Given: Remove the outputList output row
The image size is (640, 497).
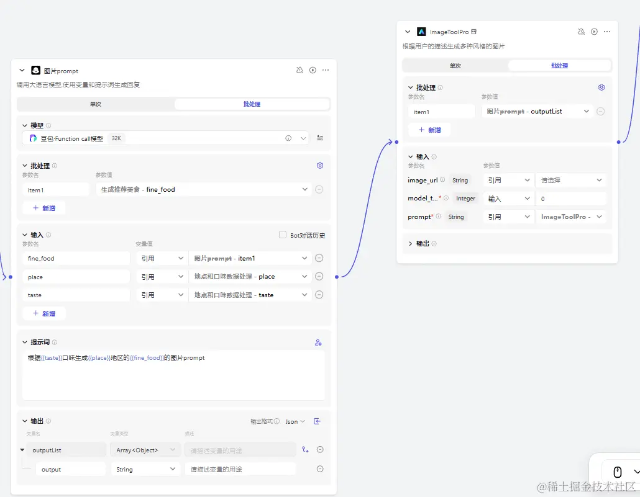Looking at the screenshot, I should pos(320,449).
